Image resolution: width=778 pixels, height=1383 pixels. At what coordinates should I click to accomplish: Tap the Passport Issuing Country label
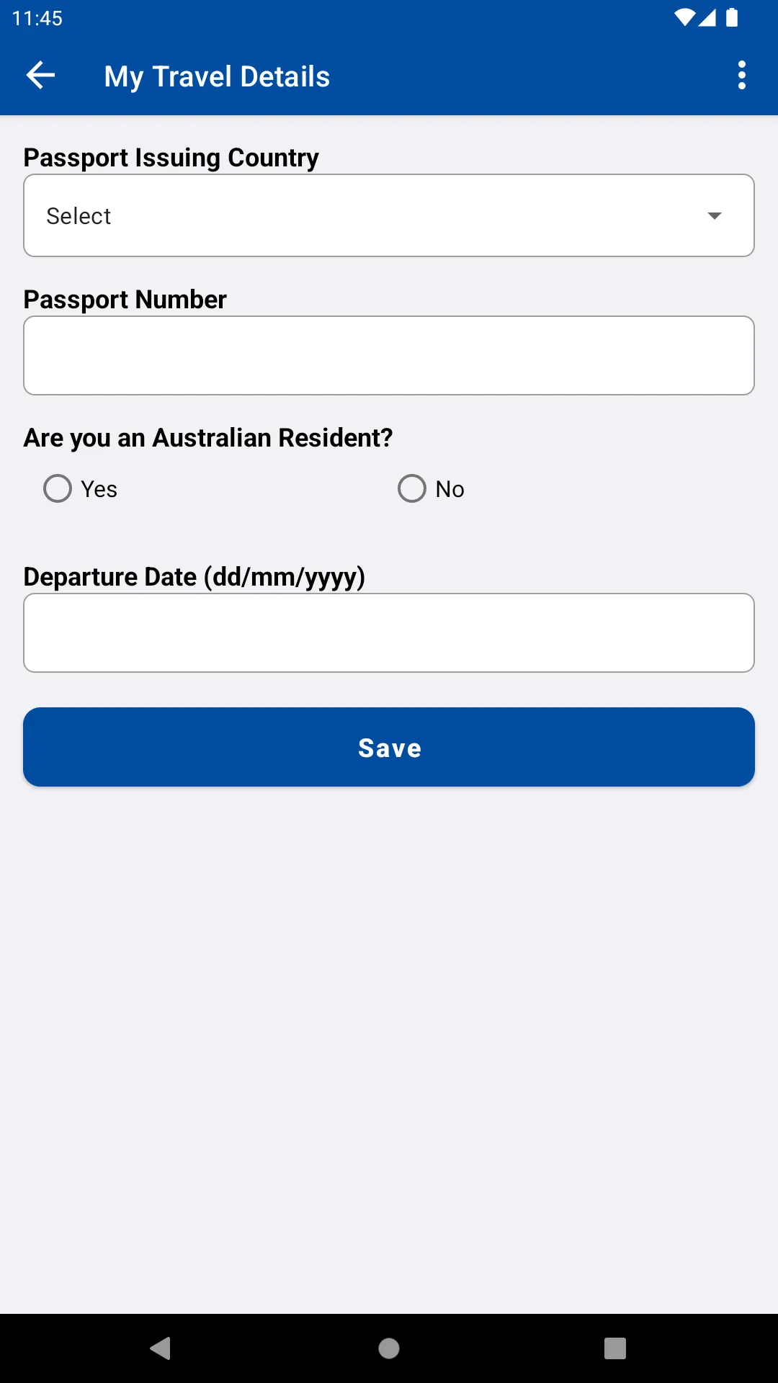pyautogui.click(x=171, y=158)
